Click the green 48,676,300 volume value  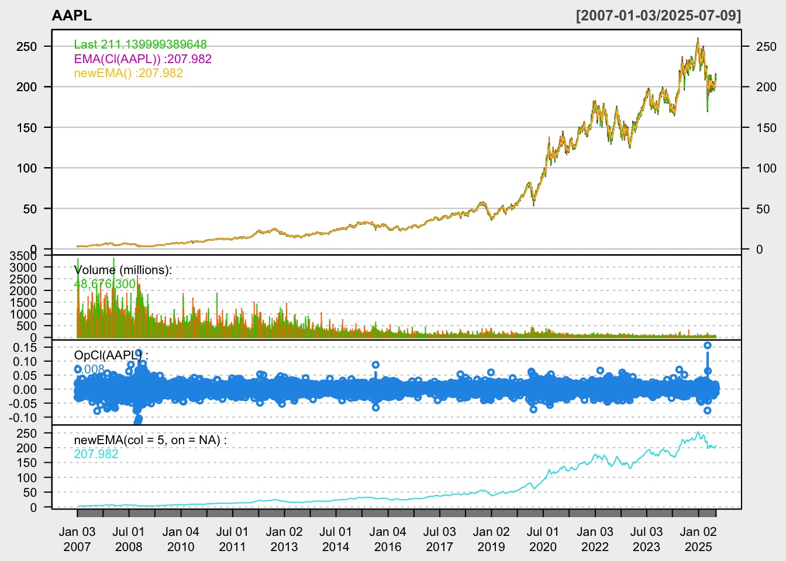coord(105,284)
